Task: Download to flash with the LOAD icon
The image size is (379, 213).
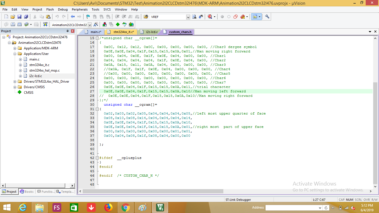Action: pyautogui.click(x=45, y=24)
